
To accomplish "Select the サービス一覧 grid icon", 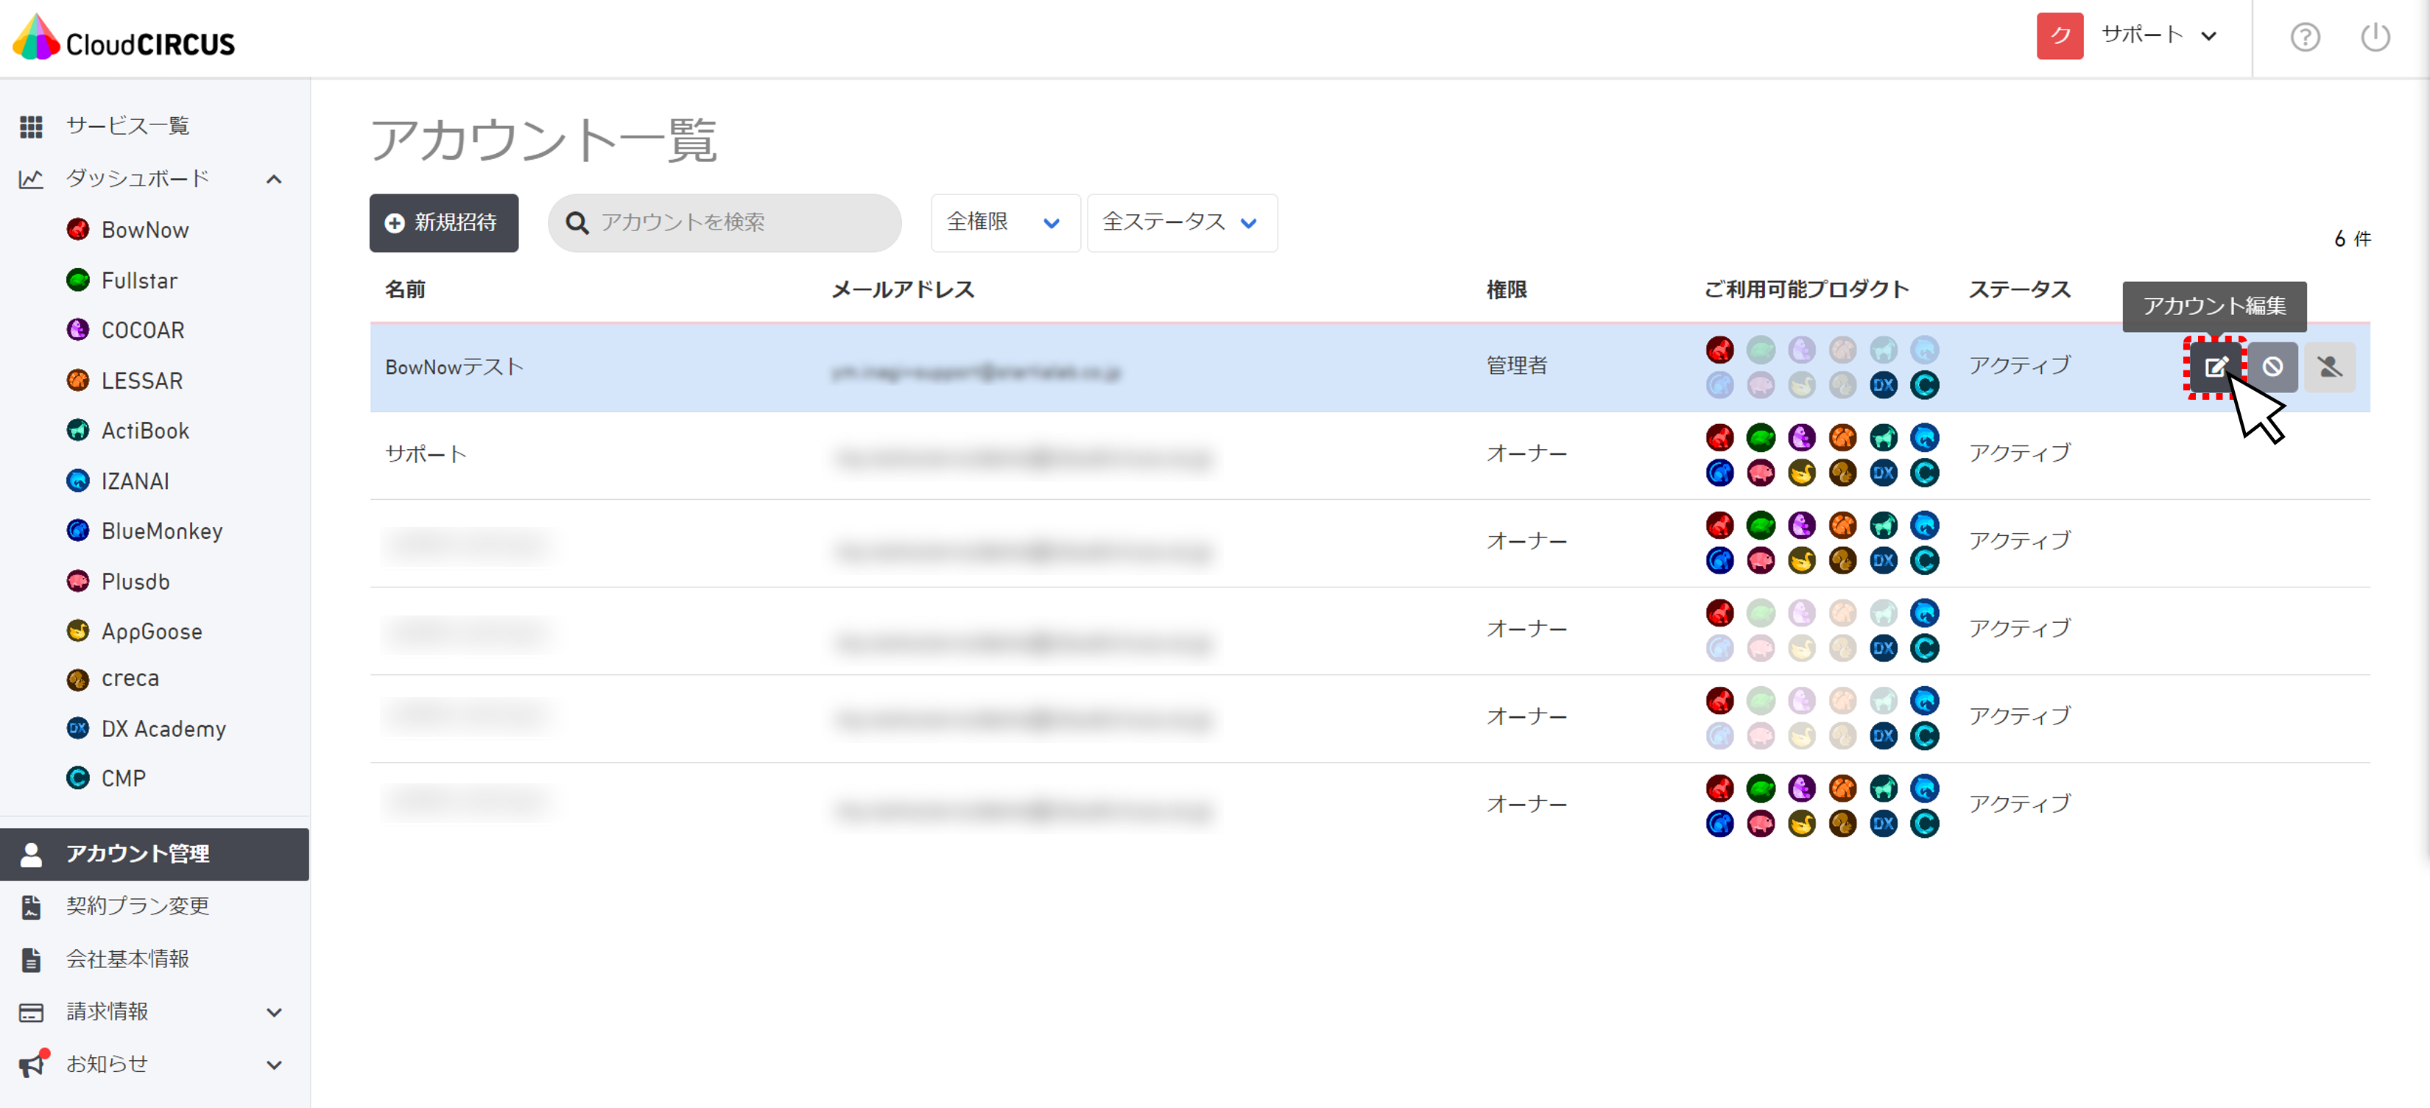I will [31, 127].
